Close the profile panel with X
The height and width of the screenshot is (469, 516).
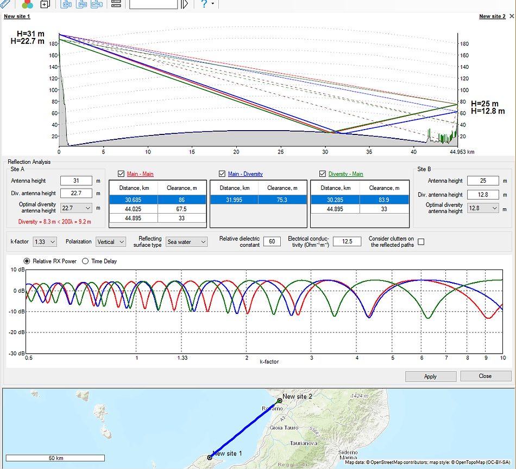click(x=512, y=16)
